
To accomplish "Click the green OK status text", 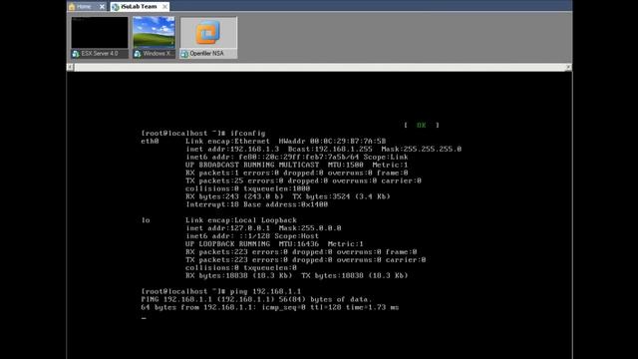I will click(x=421, y=125).
